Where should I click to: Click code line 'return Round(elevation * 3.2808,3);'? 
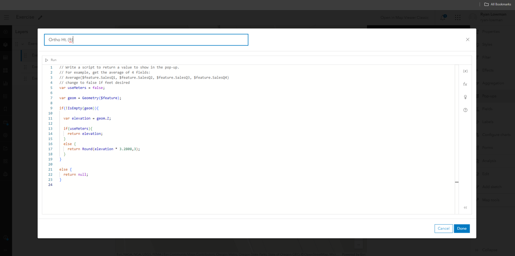[x=104, y=149]
